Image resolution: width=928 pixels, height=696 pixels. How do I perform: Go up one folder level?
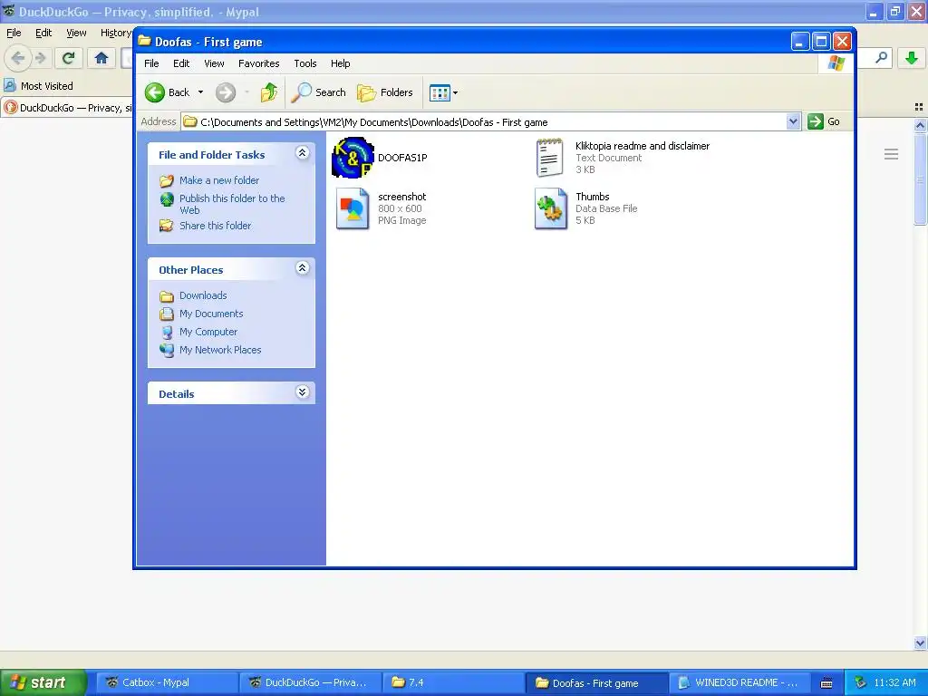coord(268,92)
